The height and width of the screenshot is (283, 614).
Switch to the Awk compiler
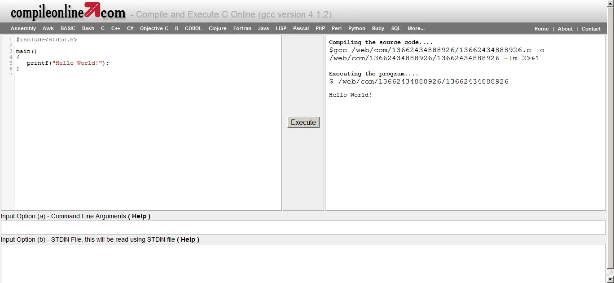click(x=48, y=28)
